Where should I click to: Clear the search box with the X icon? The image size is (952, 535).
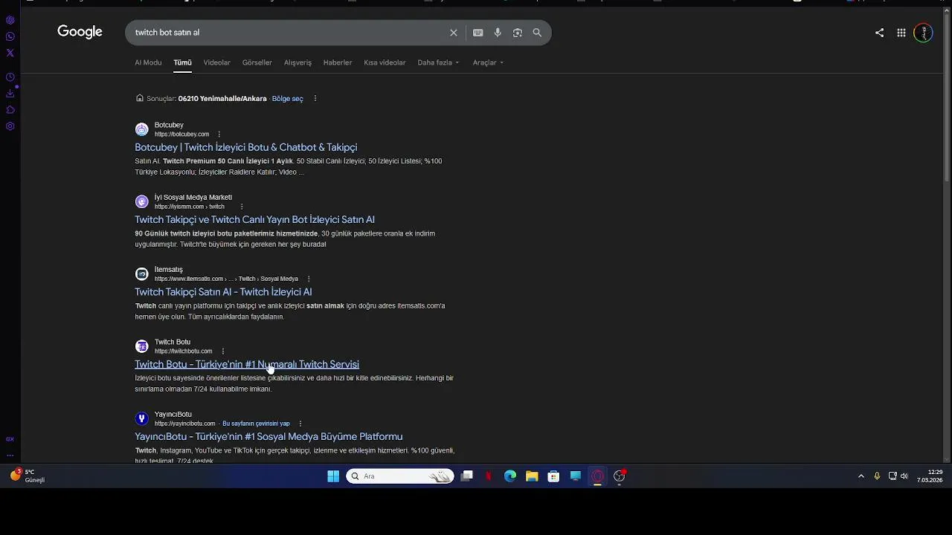(x=454, y=33)
